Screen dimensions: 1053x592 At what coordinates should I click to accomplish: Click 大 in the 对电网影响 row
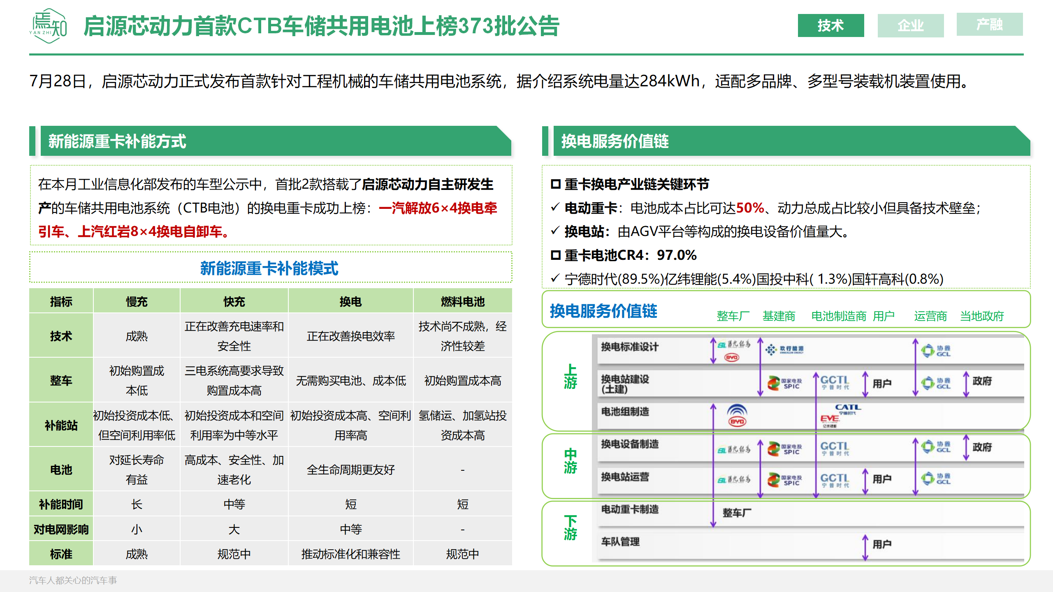[234, 529]
